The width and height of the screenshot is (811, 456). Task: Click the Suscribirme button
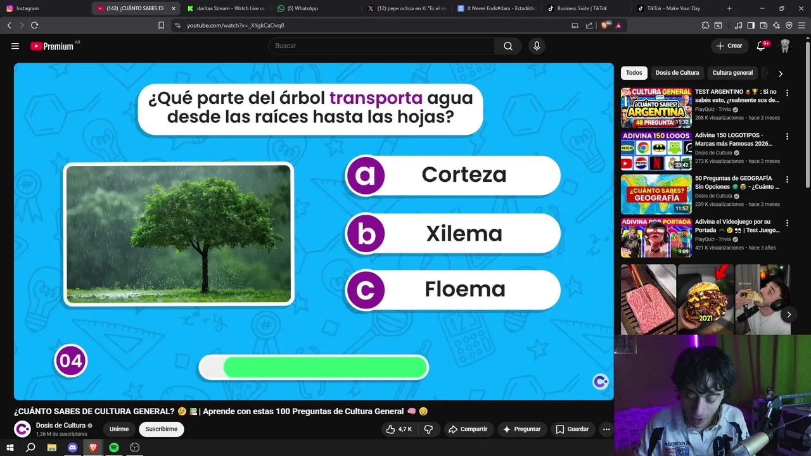click(162, 429)
